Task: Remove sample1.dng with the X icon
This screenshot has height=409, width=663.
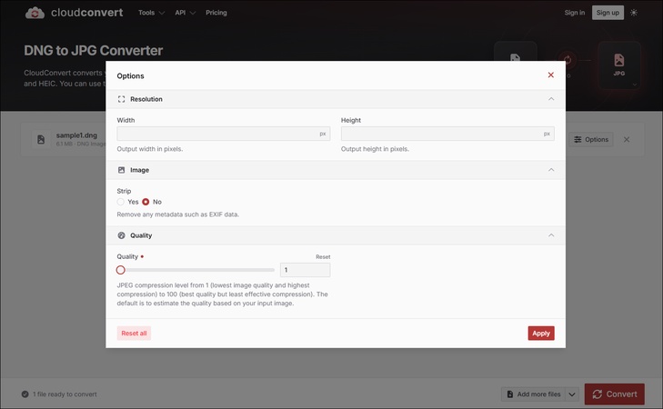Action: [627, 139]
